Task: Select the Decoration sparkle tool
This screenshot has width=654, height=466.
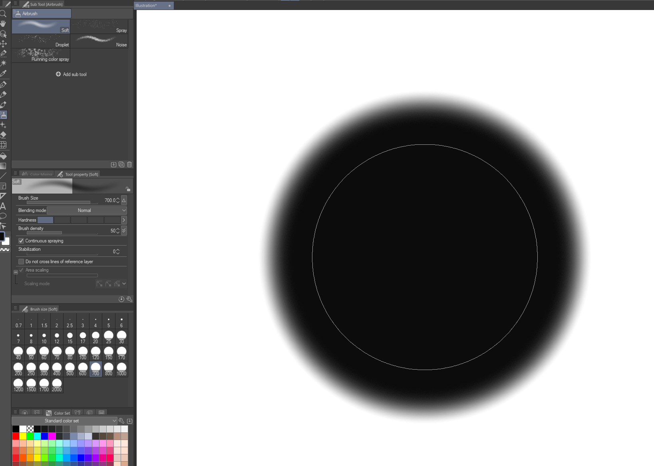Action: 3,125
